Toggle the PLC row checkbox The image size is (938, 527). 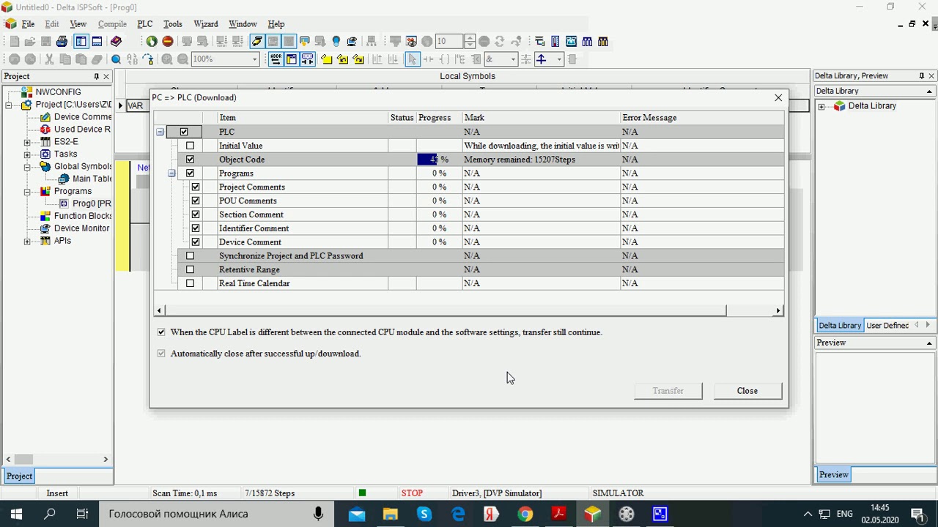pyautogui.click(x=184, y=132)
